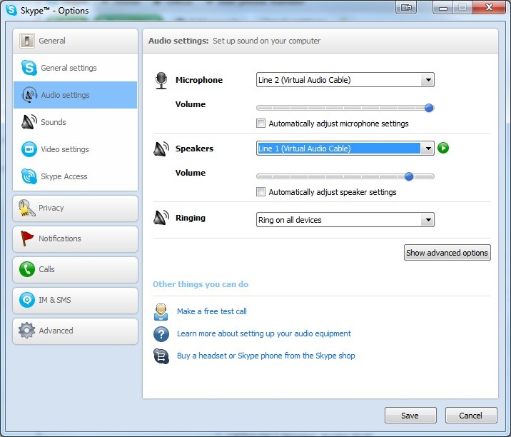
Task: Click the IM & SMS chat bubble icon
Action: 26,300
